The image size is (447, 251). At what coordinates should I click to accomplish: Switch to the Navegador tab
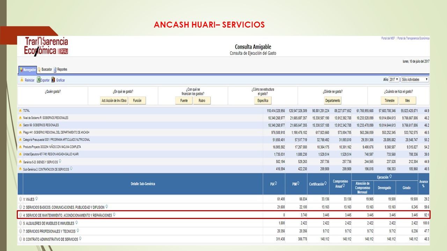coord(28,70)
